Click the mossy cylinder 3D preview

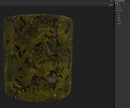38,58
